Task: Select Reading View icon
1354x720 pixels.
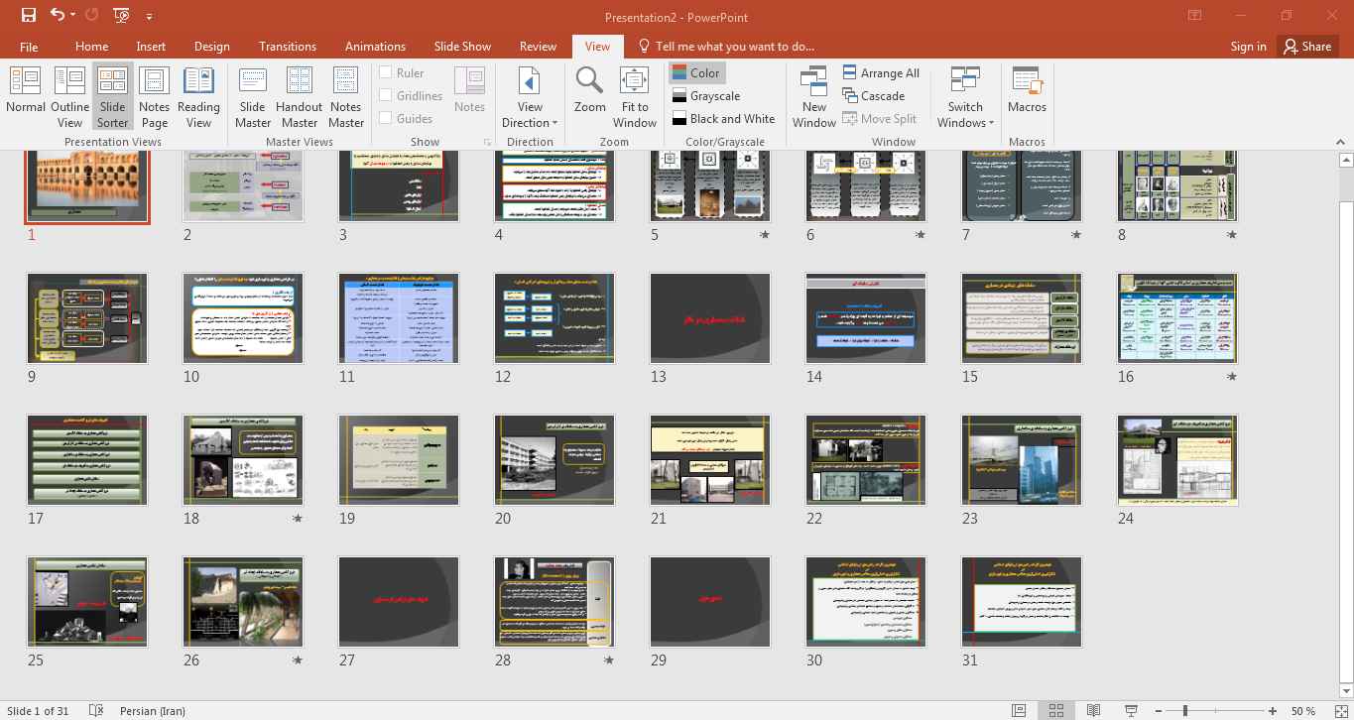Action: [x=198, y=95]
